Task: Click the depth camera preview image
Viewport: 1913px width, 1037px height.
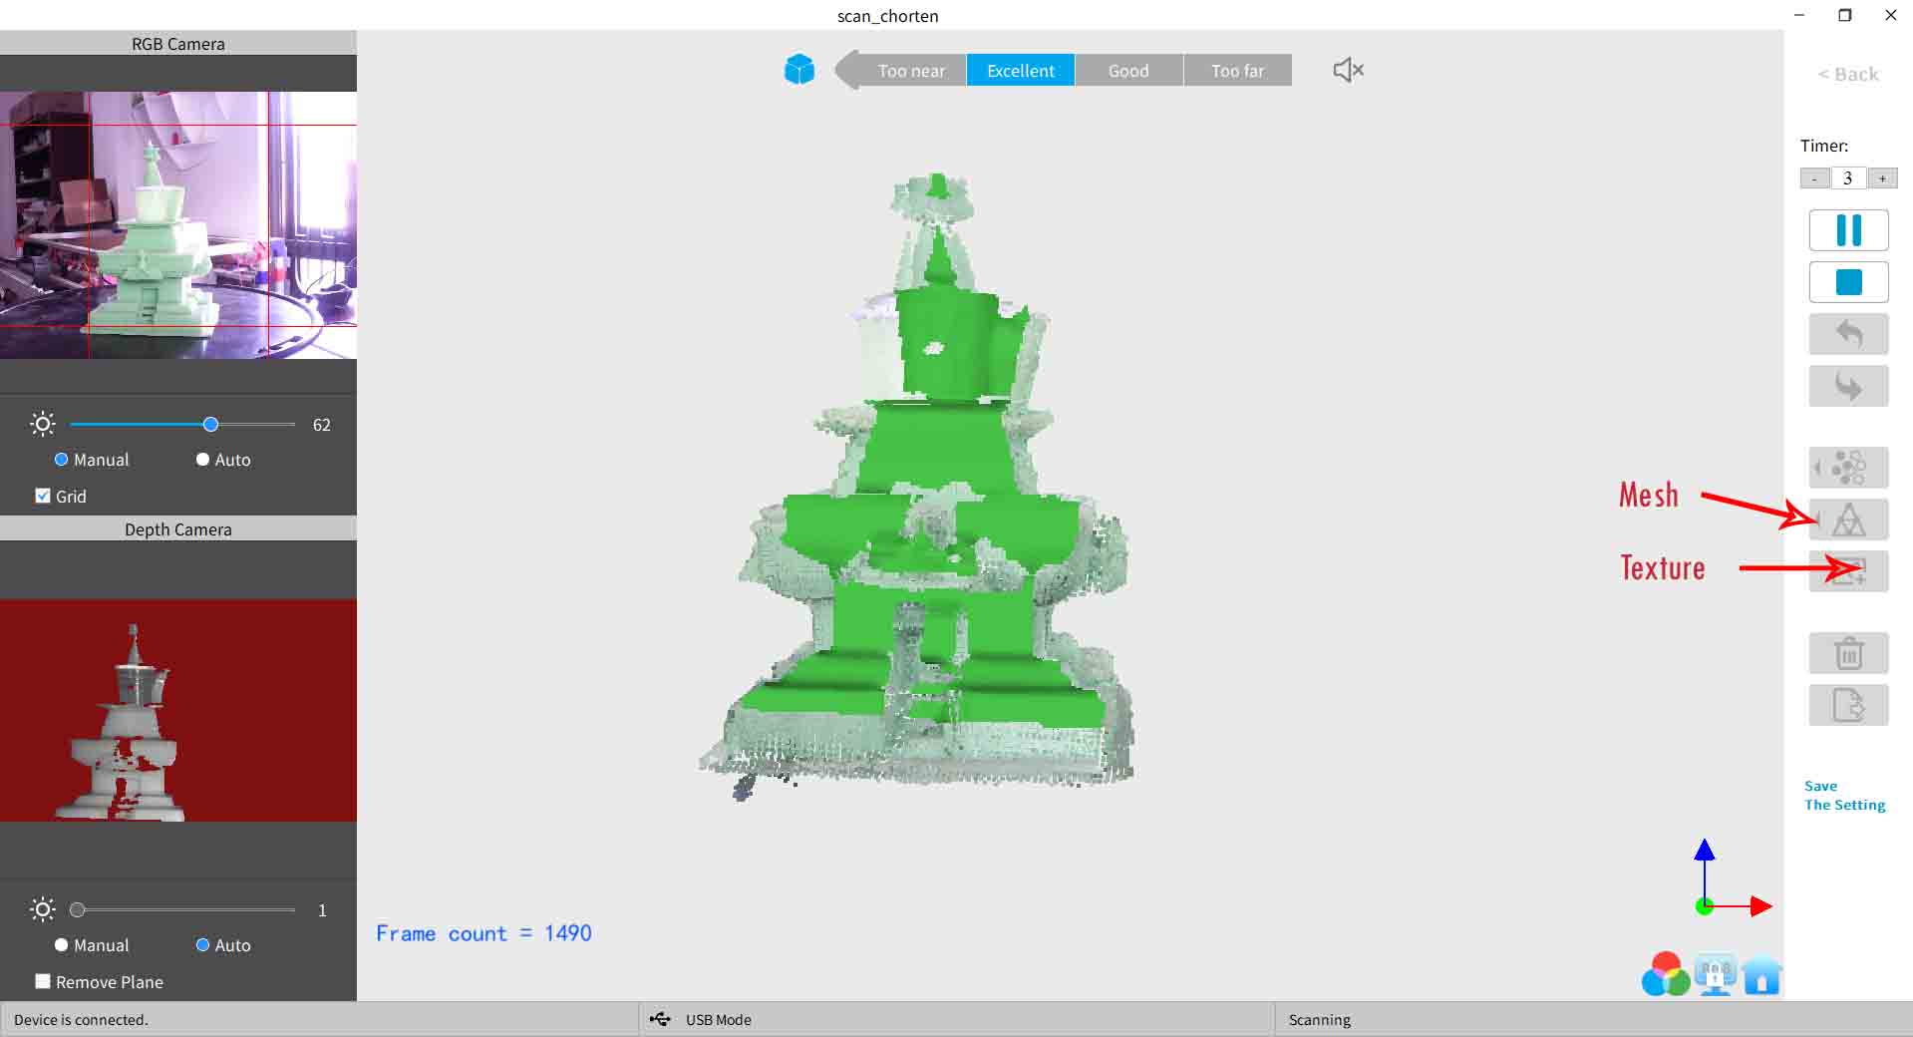Action: 178,710
